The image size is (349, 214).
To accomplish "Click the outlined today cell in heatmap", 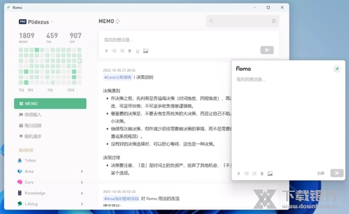I will 80,61.
